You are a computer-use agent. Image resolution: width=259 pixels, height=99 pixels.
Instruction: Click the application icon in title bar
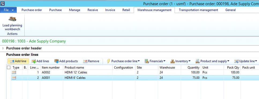coord(2,3)
